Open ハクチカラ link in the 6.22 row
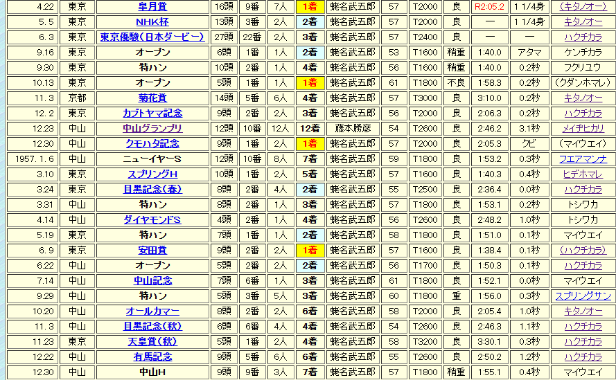The height and width of the screenshot is (380, 616). click(583, 266)
